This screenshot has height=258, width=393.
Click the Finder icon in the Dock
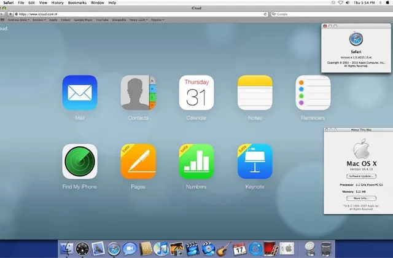(67, 249)
